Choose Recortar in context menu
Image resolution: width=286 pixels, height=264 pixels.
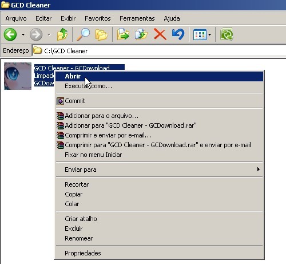[159, 184]
